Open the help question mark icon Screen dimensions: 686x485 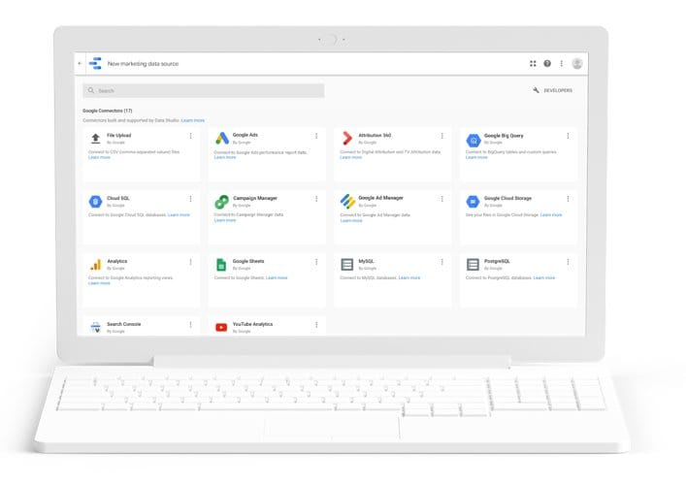click(547, 63)
